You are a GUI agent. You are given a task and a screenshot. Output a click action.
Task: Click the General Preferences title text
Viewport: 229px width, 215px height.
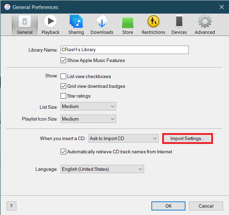(35, 7)
